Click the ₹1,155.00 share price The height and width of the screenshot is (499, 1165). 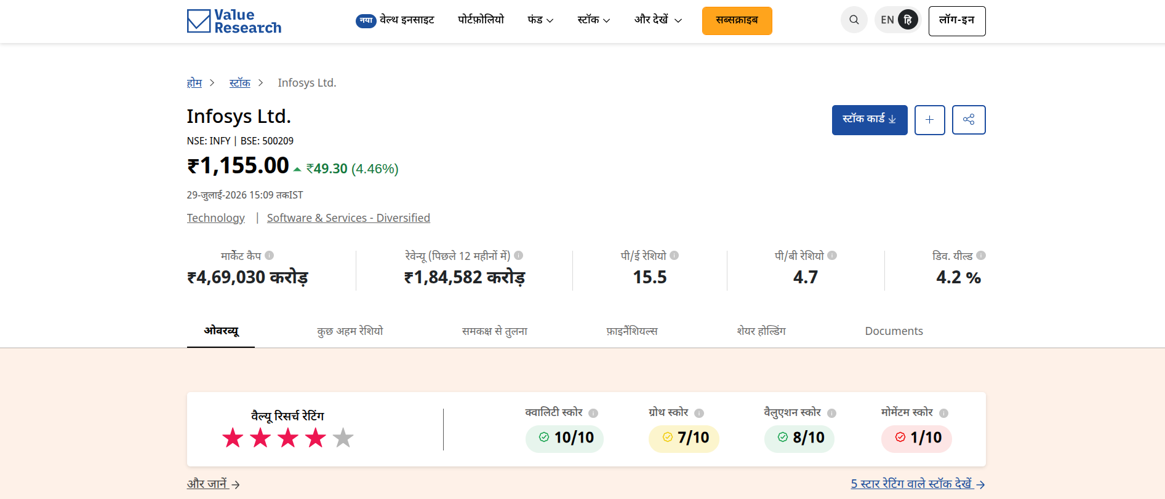click(238, 166)
